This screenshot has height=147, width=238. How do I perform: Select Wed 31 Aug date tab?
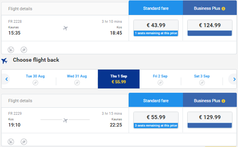77,79
